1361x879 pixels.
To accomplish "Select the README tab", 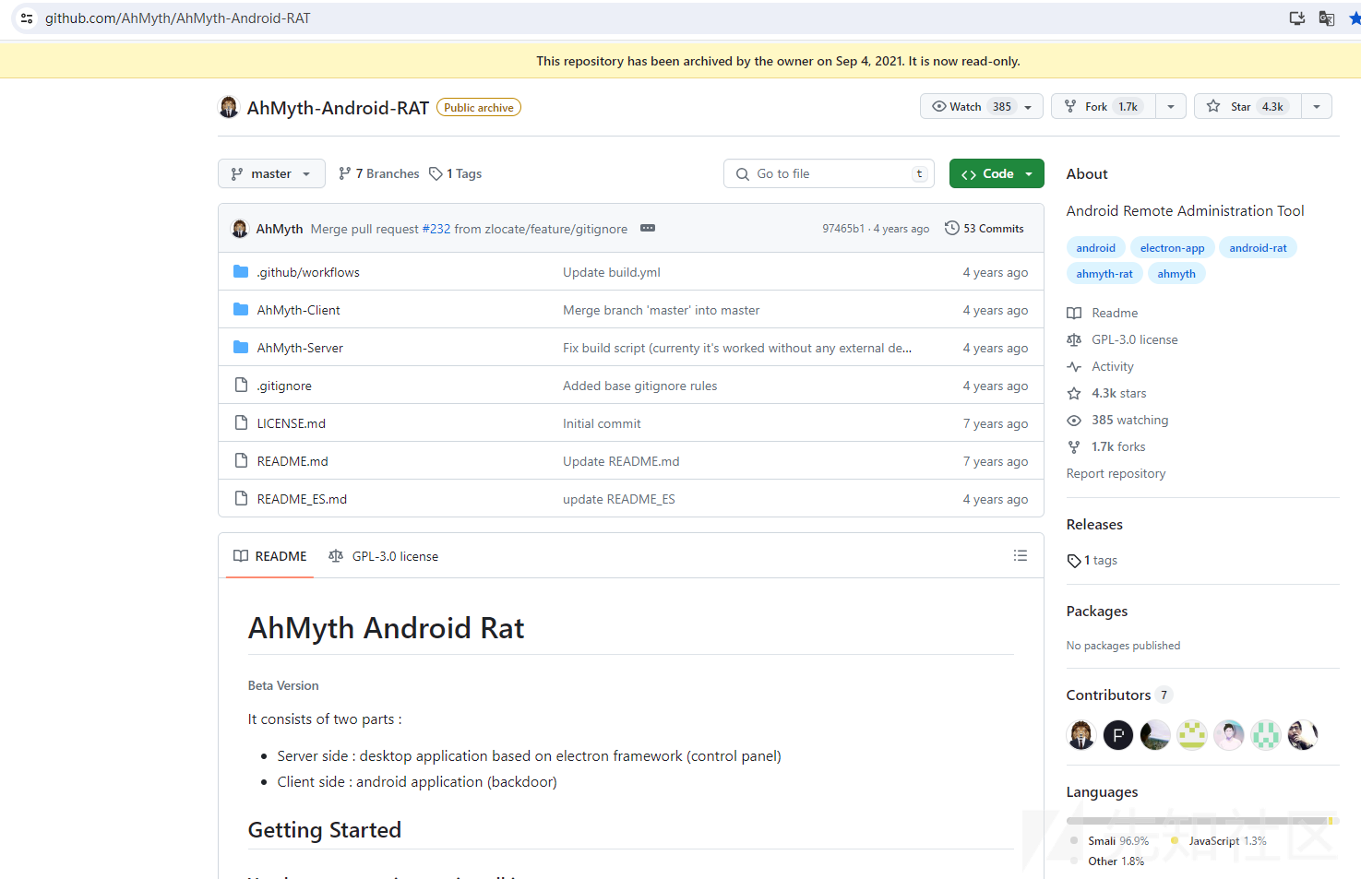I will pyautogui.click(x=269, y=556).
